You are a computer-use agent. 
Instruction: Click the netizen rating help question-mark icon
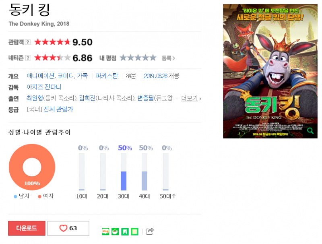coord(28,58)
